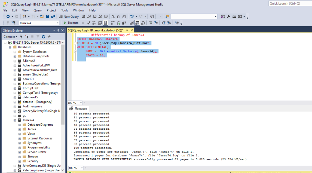The image size is (312, 173).
Task: Click the Copy icon in toolbar
Action: [x=119, y=16]
